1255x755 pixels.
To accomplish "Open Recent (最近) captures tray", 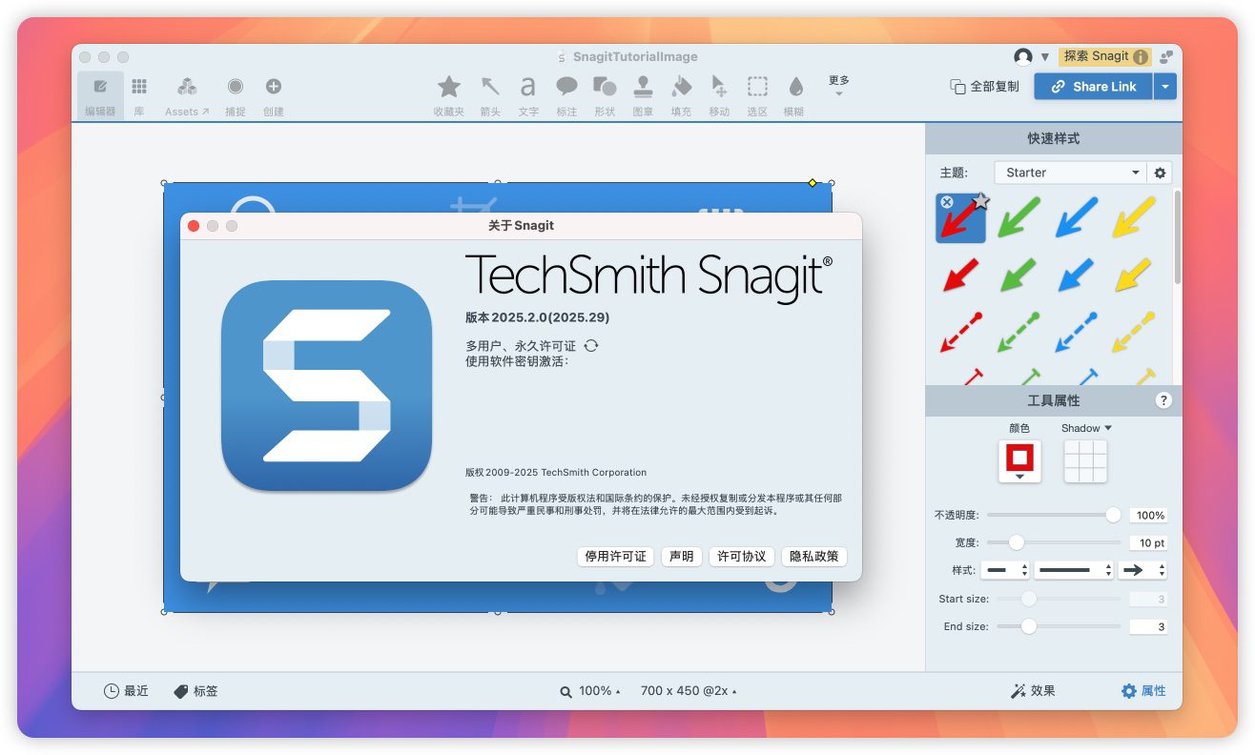I will coord(126,691).
